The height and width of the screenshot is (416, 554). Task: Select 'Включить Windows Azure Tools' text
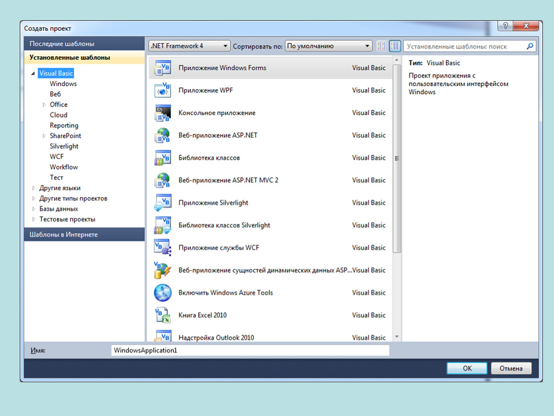[225, 293]
